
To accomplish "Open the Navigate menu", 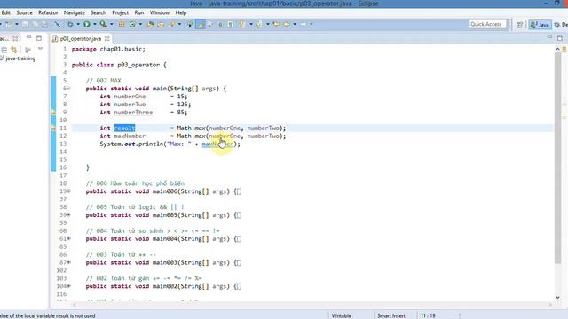I will [x=75, y=12].
